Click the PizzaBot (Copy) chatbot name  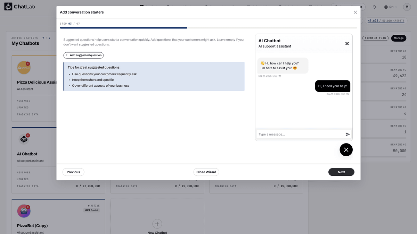coord(32,226)
